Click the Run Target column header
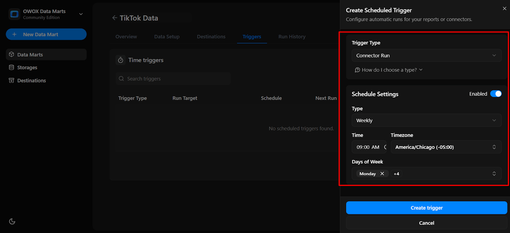Image resolution: width=510 pixels, height=233 pixels. (185, 98)
